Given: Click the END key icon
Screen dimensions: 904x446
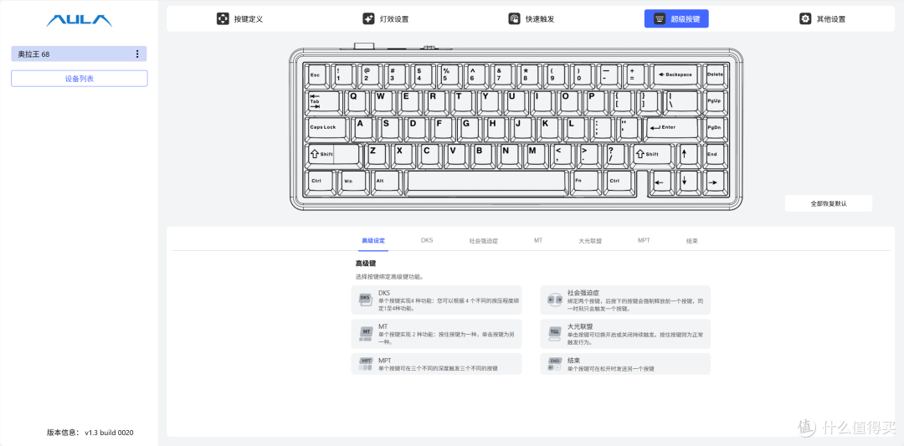Looking at the screenshot, I should click(554, 364).
